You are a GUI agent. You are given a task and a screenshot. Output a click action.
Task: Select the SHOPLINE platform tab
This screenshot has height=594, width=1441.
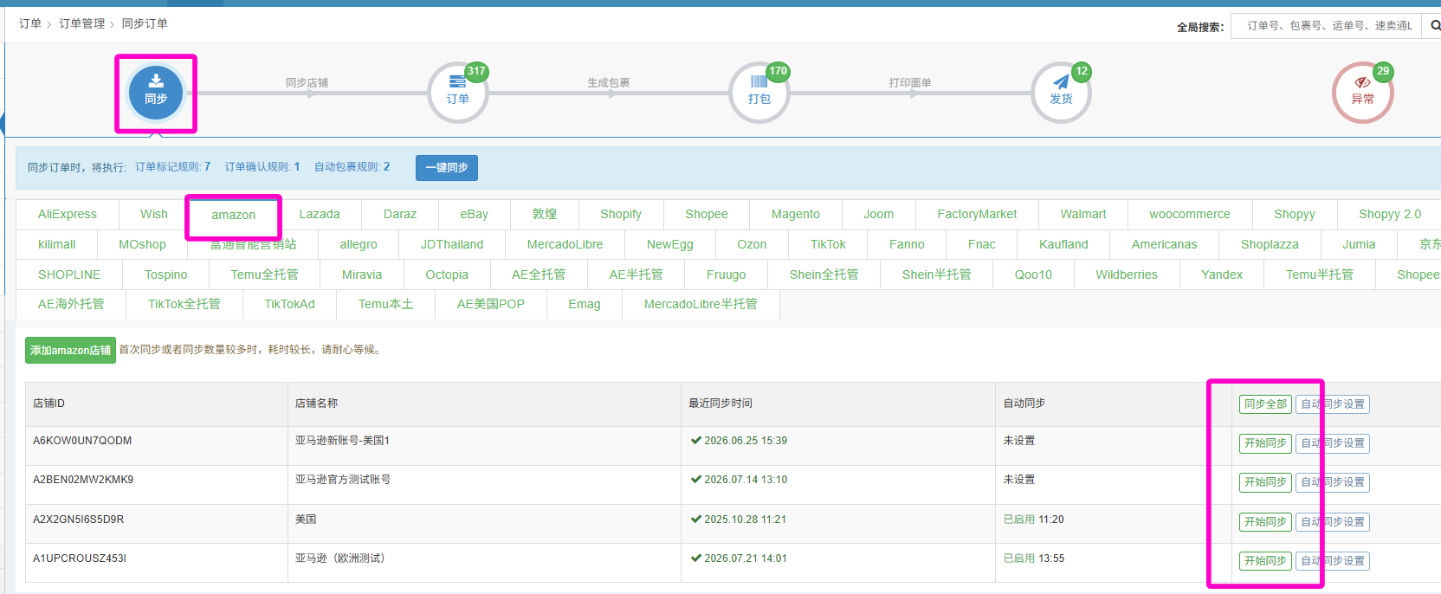(69, 274)
